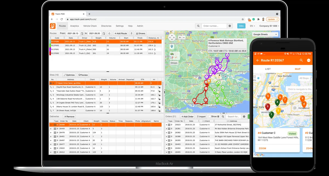Click the search icon in Orders toolbar

pos(223,116)
